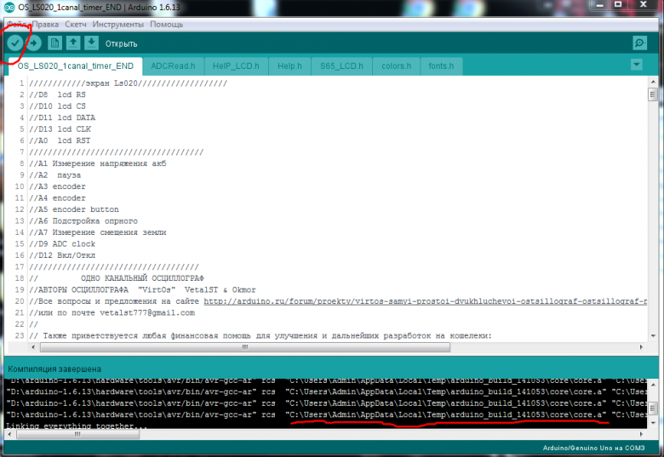Click the line '//D10 lcd CS'
Viewport: 664px width, 457px height.
click(x=57, y=106)
